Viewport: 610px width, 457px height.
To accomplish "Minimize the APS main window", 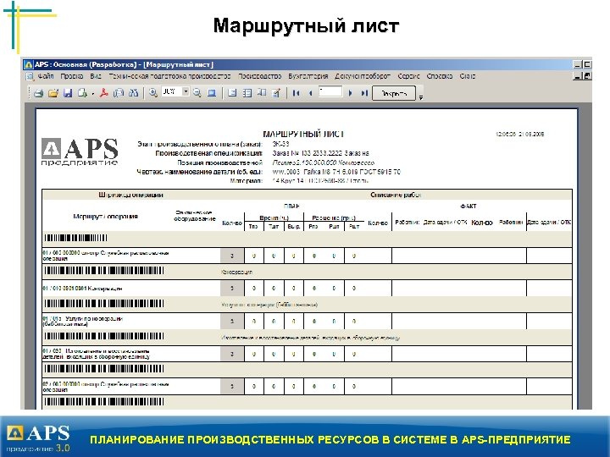I will (578, 64).
